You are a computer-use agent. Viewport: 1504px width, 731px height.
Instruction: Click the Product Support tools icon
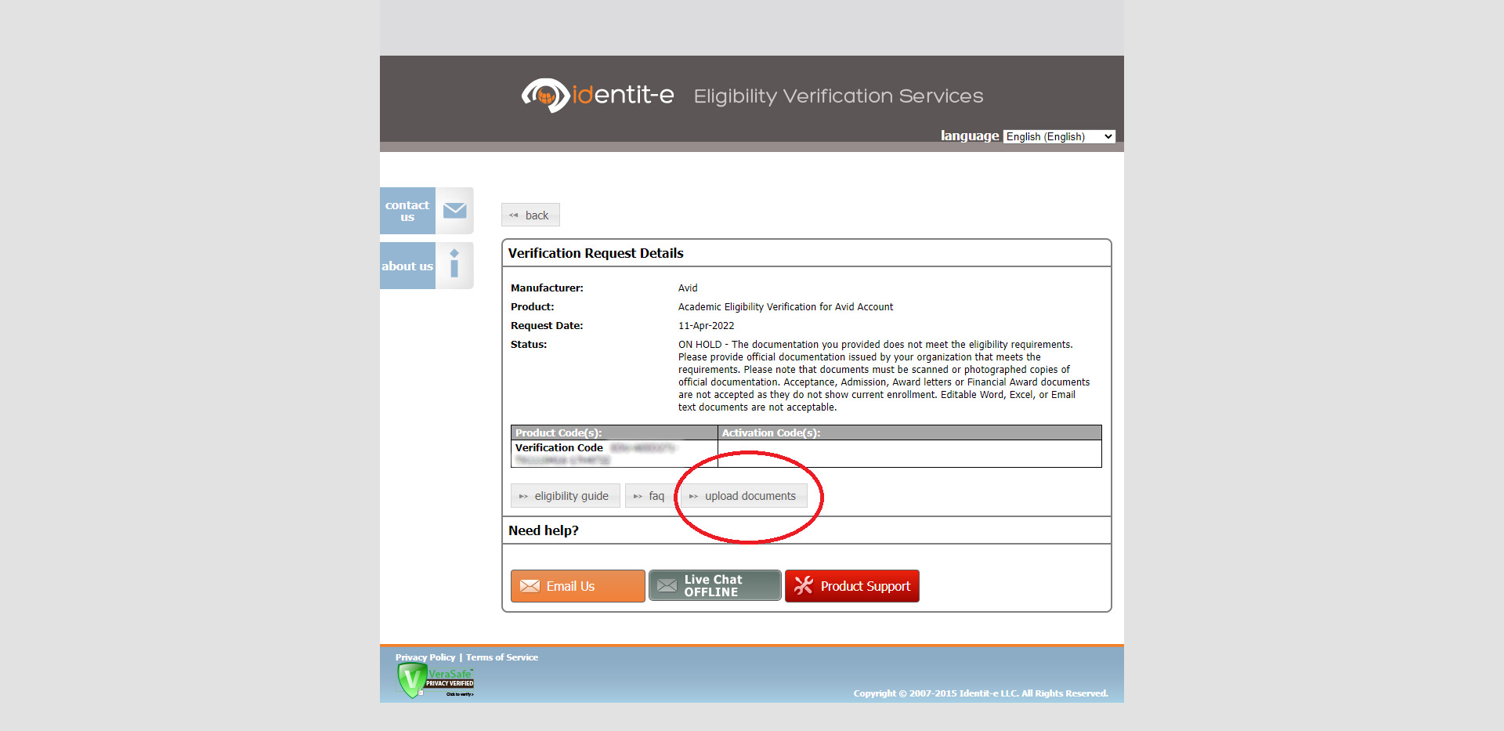click(x=804, y=585)
